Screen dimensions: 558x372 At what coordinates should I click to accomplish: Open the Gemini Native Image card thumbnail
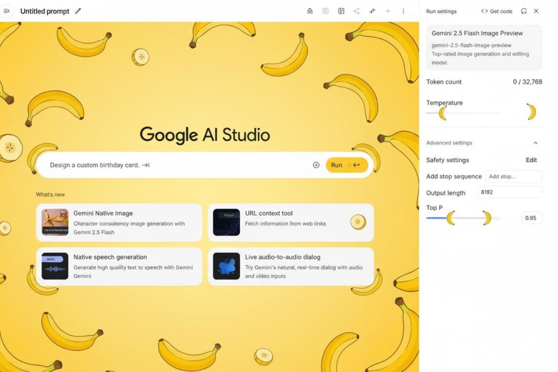point(55,222)
